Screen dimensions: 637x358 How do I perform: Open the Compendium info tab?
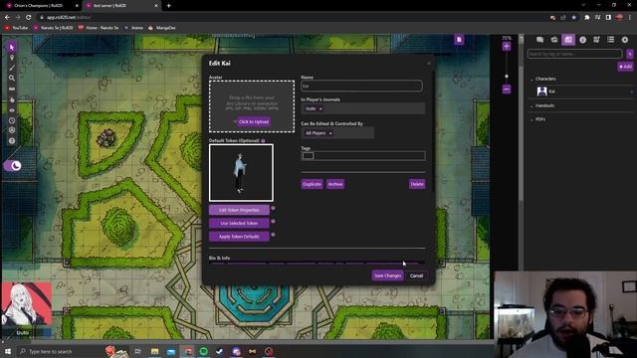582,40
